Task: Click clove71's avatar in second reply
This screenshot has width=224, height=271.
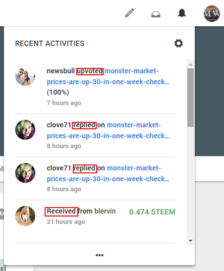Action: (25, 173)
